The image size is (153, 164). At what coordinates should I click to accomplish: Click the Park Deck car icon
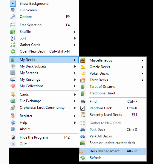pos(83,130)
